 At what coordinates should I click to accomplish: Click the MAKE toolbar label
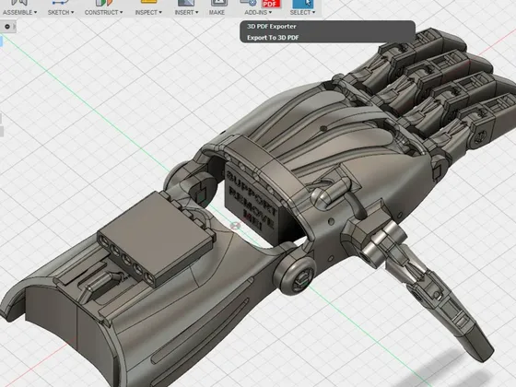[217, 13]
